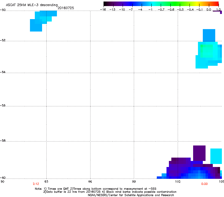The image size is (224, 197).
Task: Click the "99" longitude axis label
Action: pos(134,182)
